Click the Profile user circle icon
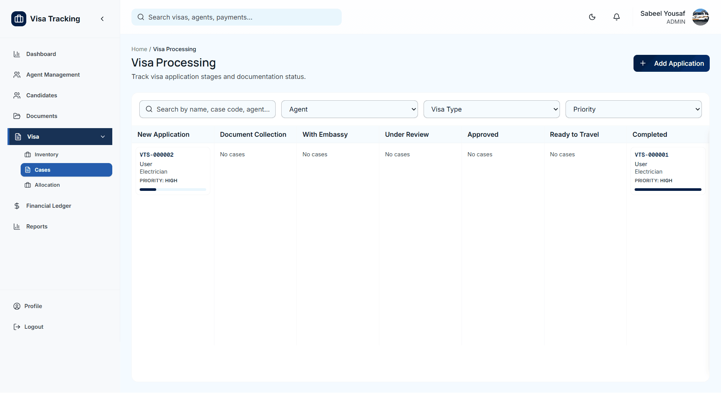The height and width of the screenshot is (393, 721). [x=17, y=306]
